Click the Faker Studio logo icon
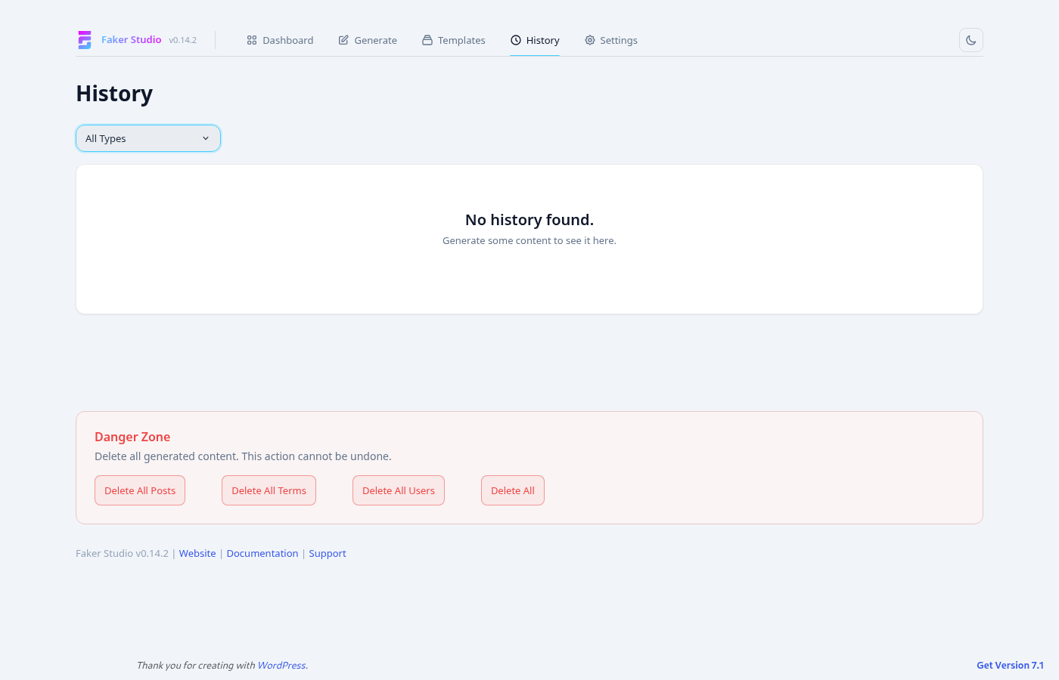Viewport: 1059px width, 680px height. coord(85,40)
